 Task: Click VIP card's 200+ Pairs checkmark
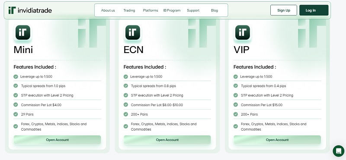(x=236, y=114)
